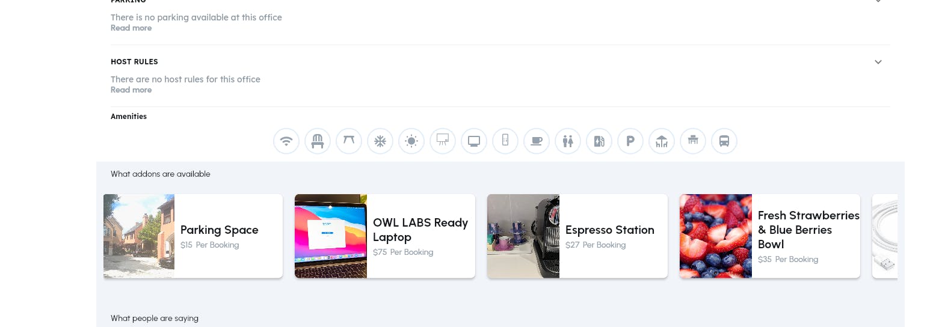Click the chair seating amenity icon
Screen dimensions: 936x327
[x=318, y=141]
